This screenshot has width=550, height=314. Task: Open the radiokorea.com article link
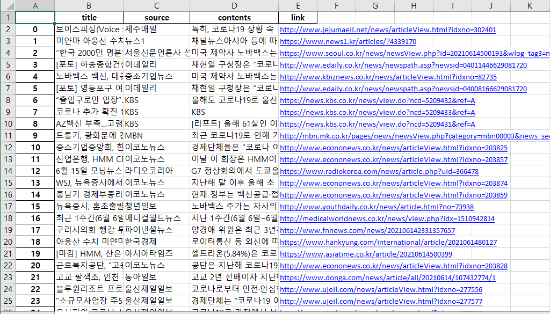click(379, 172)
